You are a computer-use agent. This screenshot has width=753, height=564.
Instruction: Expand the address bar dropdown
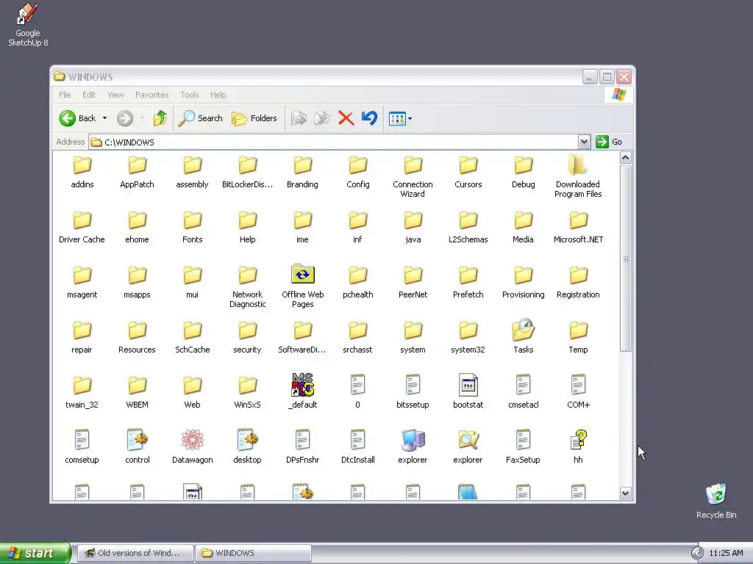[x=584, y=142]
